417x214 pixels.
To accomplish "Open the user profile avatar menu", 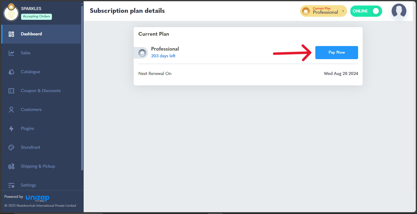I will 399,11.
